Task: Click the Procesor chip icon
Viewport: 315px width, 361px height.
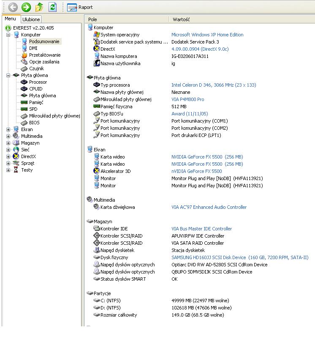Action: coord(24,82)
